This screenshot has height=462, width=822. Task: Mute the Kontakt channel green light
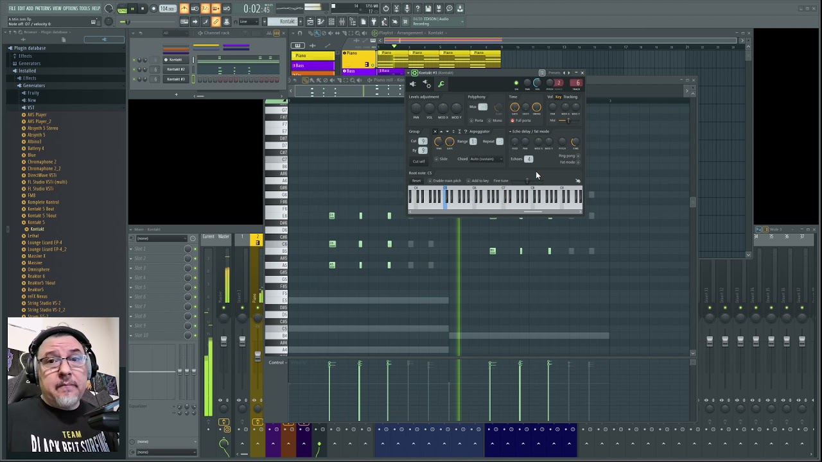(134, 60)
